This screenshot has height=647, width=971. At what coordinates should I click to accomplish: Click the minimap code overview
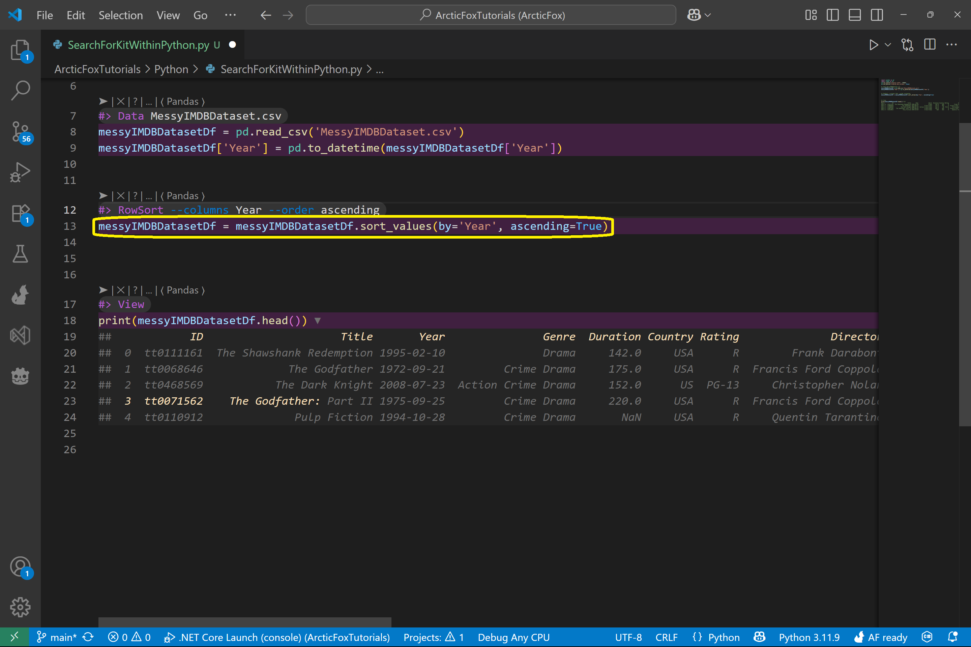(919, 96)
